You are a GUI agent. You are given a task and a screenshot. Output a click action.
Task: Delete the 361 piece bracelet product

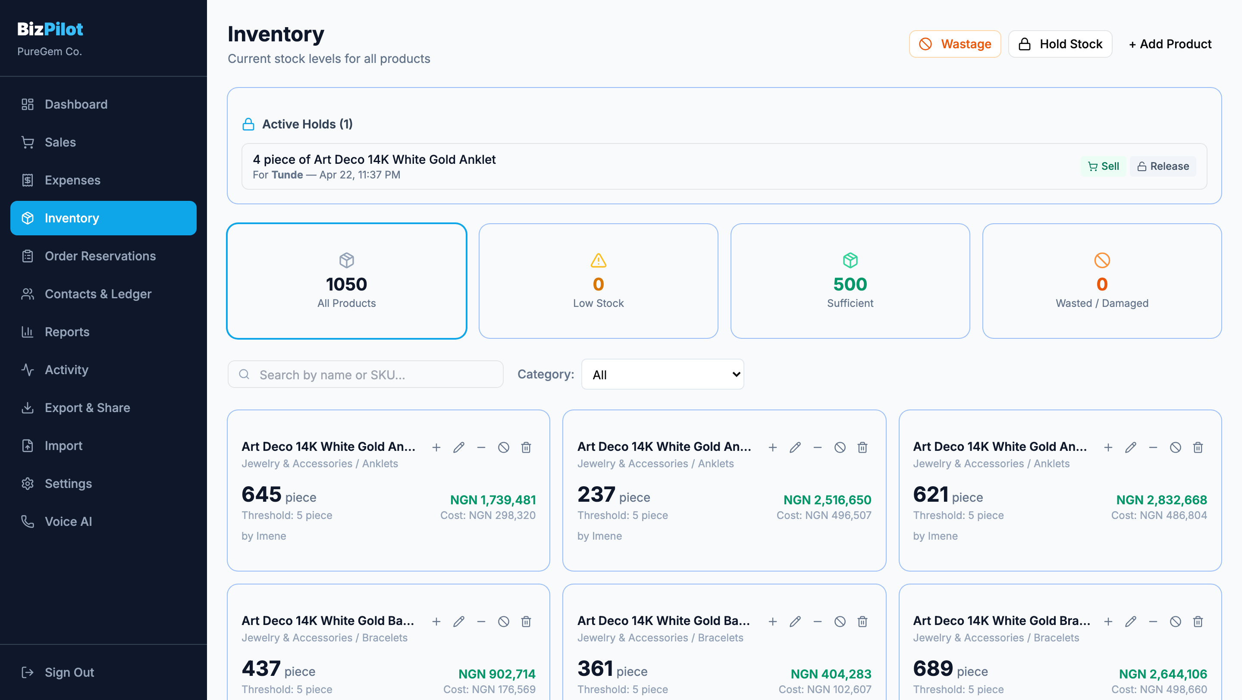pyautogui.click(x=862, y=622)
